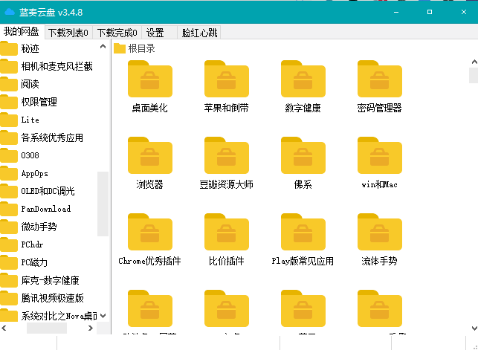The width and height of the screenshot is (478, 350).
Task: Minimize the 蓝奏云盘 window
Action: point(396,12)
